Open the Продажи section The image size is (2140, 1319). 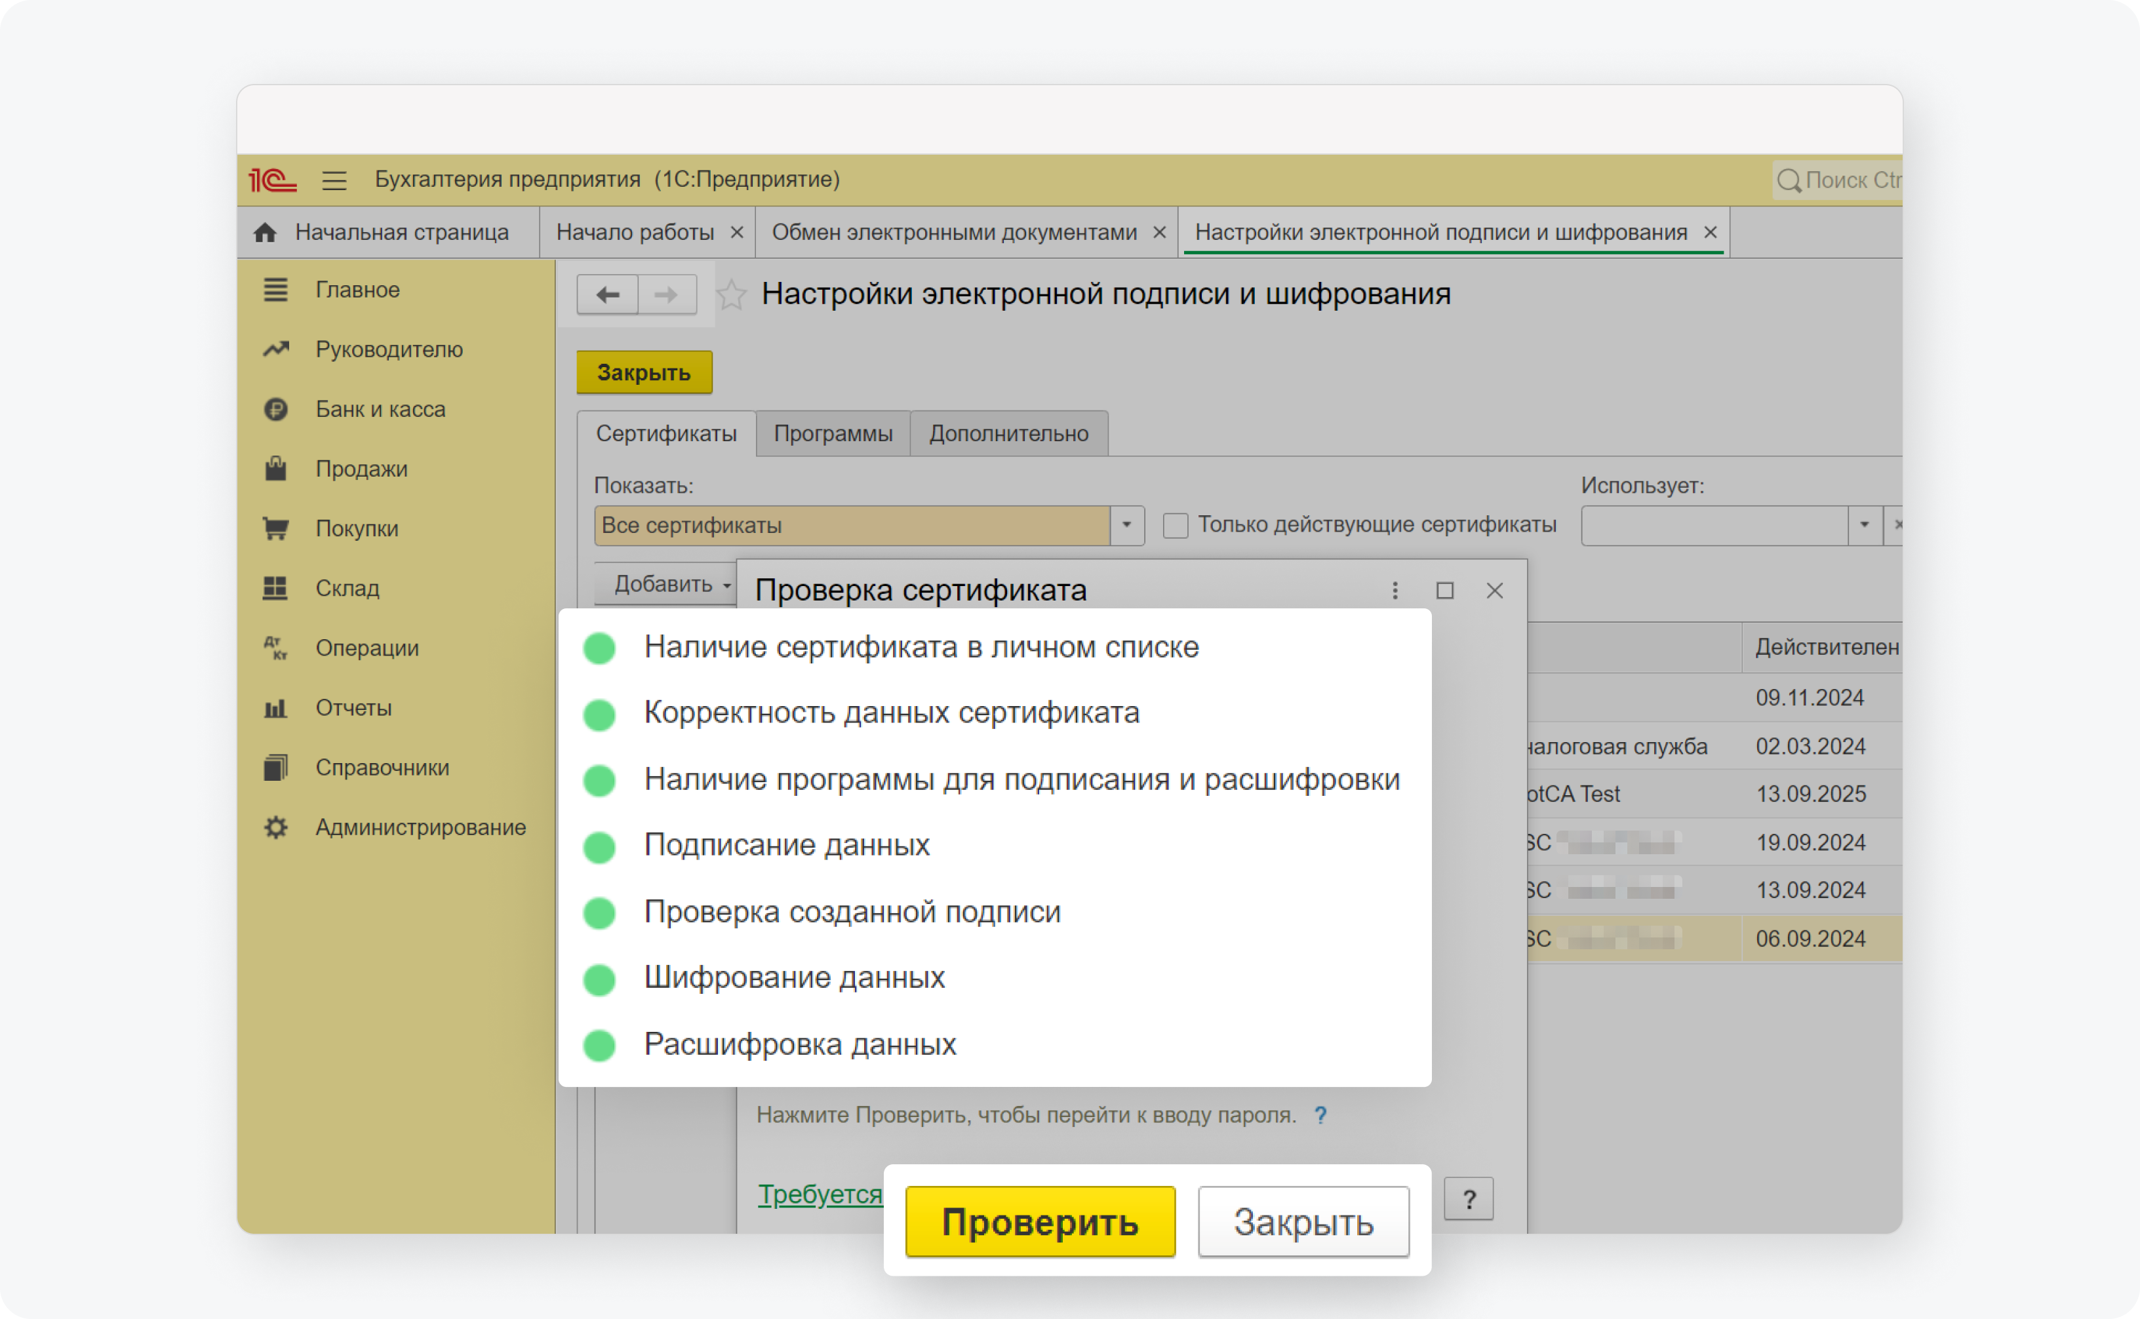coord(361,469)
